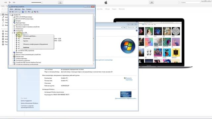The width and height of the screenshot is (212, 119).
Task: Click the iTunes back navigation arrow
Action: click(x=3, y=9)
